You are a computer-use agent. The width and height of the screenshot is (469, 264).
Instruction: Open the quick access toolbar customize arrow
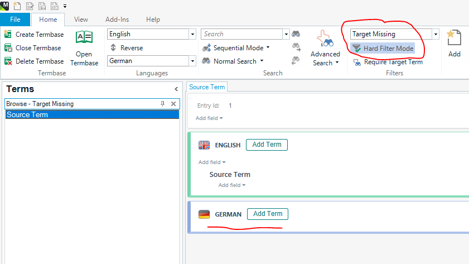[65, 6]
